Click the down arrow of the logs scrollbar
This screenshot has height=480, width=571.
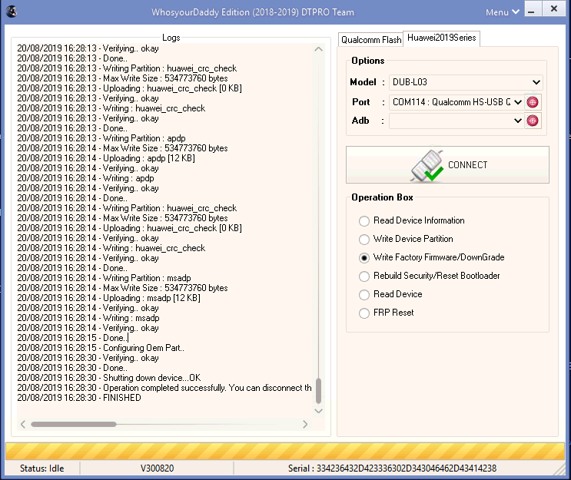(318, 409)
